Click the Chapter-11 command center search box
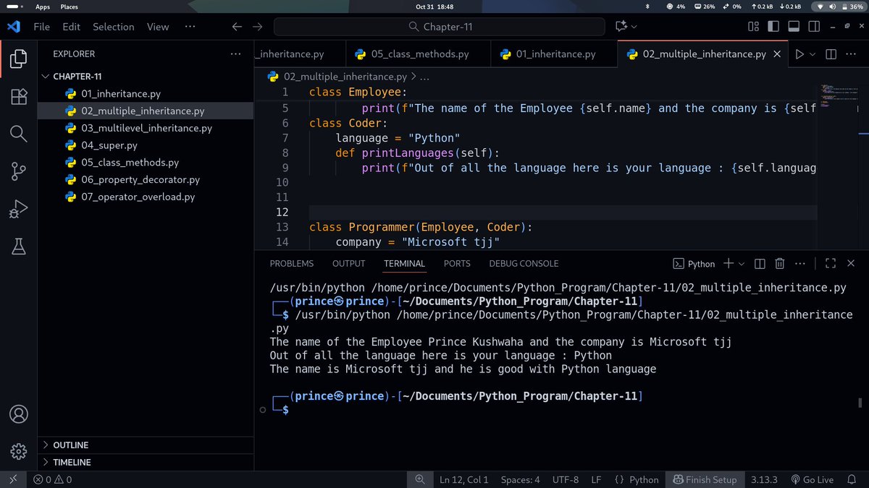 pyautogui.click(x=440, y=27)
